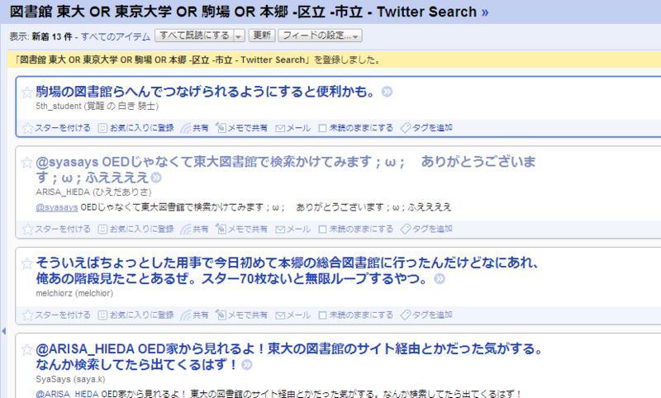Click メール in melchiorz item
The height and width of the screenshot is (398, 661).
(x=293, y=315)
